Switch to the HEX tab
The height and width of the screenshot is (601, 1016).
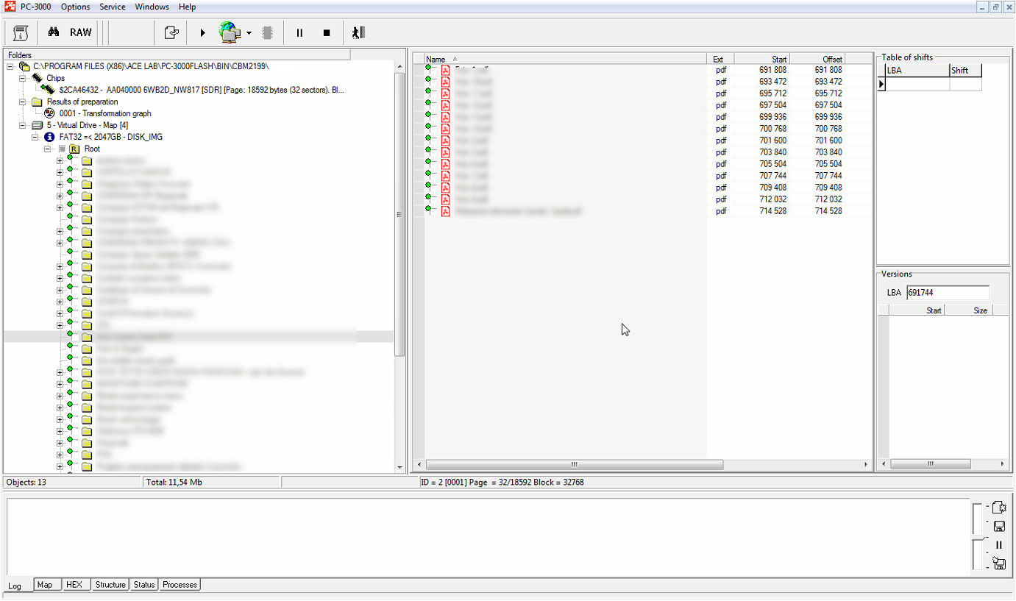pos(74,585)
